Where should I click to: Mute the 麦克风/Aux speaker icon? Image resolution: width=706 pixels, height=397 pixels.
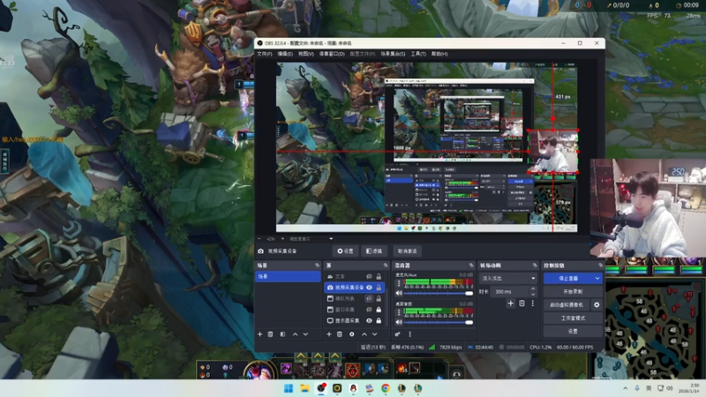click(399, 293)
